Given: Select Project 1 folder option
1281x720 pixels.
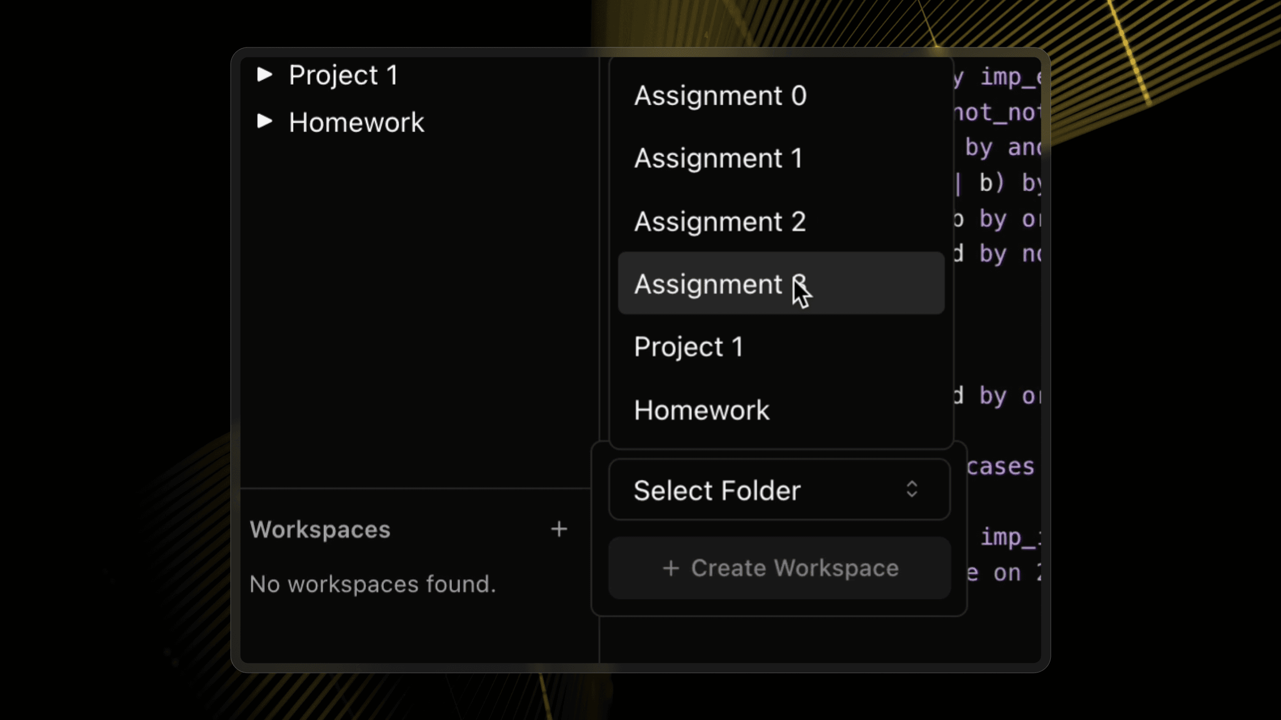Looking at the screenshot, I should 688,346.
